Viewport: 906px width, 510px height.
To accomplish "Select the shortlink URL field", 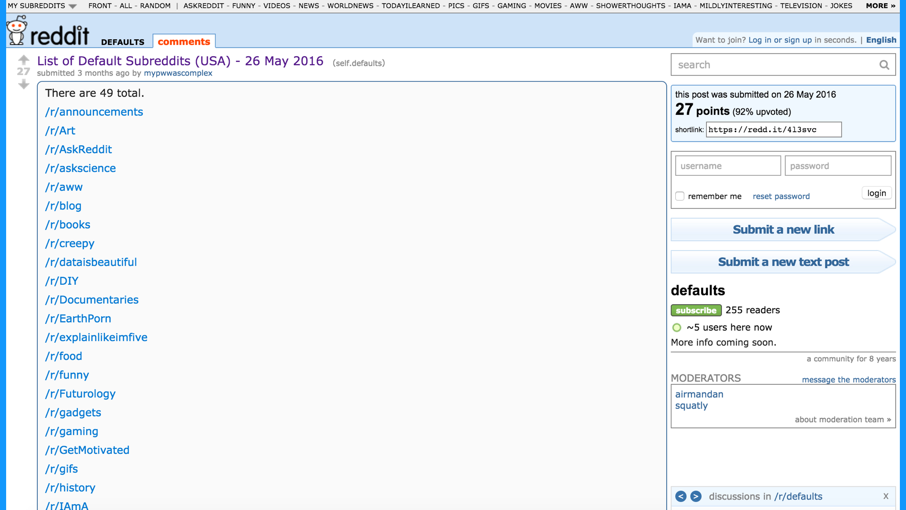I will [x=773, y=130].
